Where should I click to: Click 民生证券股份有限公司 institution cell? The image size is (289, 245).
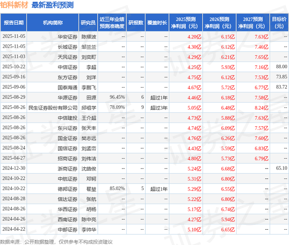(x=53, y=108)
